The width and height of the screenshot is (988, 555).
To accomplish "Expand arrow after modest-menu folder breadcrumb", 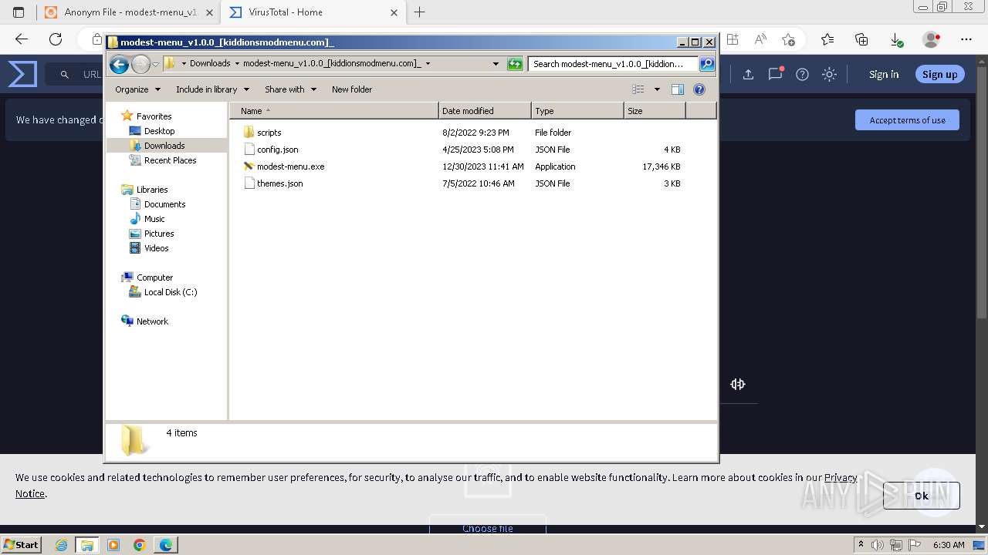I will coord(428,64).
